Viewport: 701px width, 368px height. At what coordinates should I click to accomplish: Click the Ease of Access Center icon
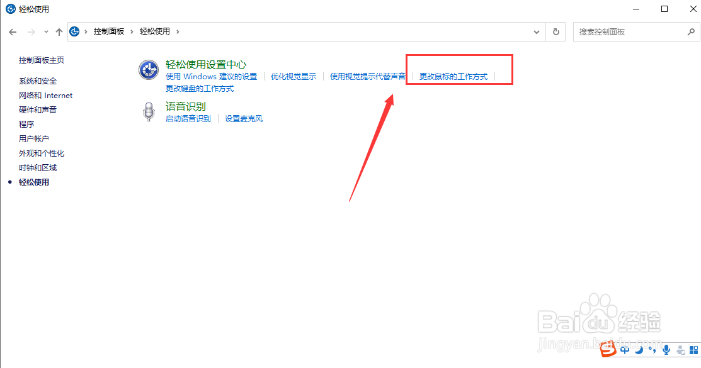[148, 70]
